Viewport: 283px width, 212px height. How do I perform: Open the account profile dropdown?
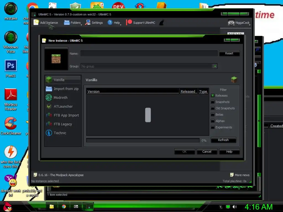239,23
